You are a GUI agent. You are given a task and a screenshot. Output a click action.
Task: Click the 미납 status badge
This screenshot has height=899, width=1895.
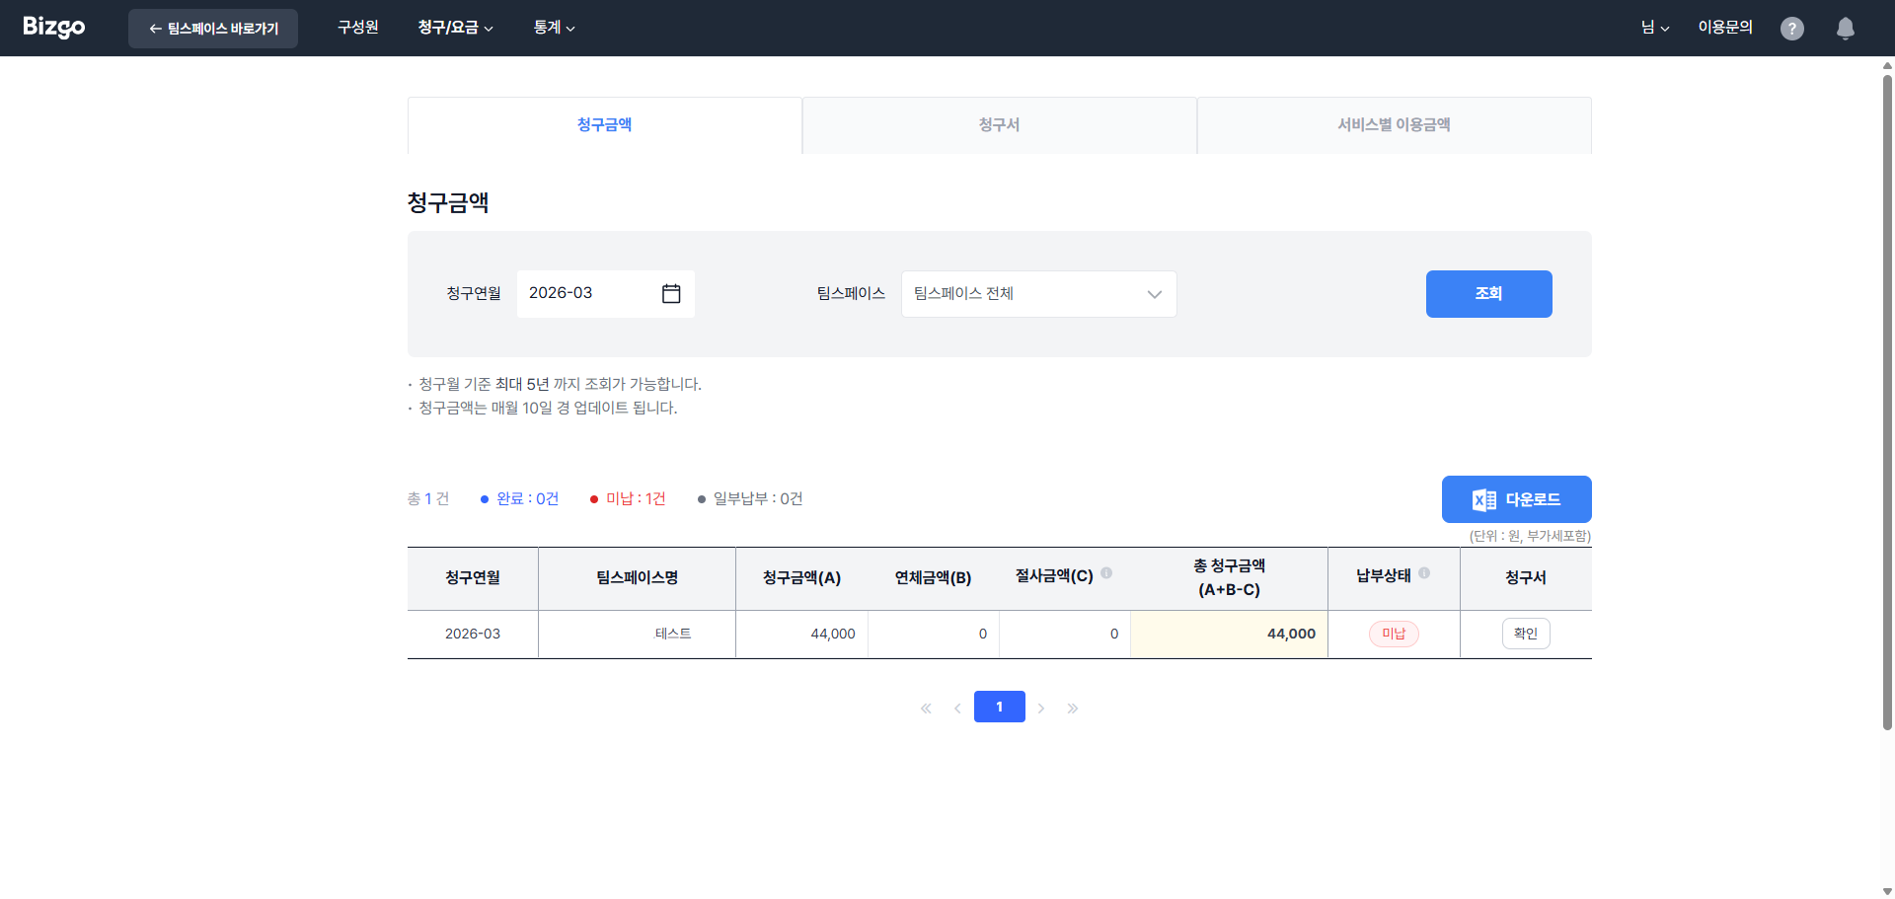click(x=1394, y=634)
